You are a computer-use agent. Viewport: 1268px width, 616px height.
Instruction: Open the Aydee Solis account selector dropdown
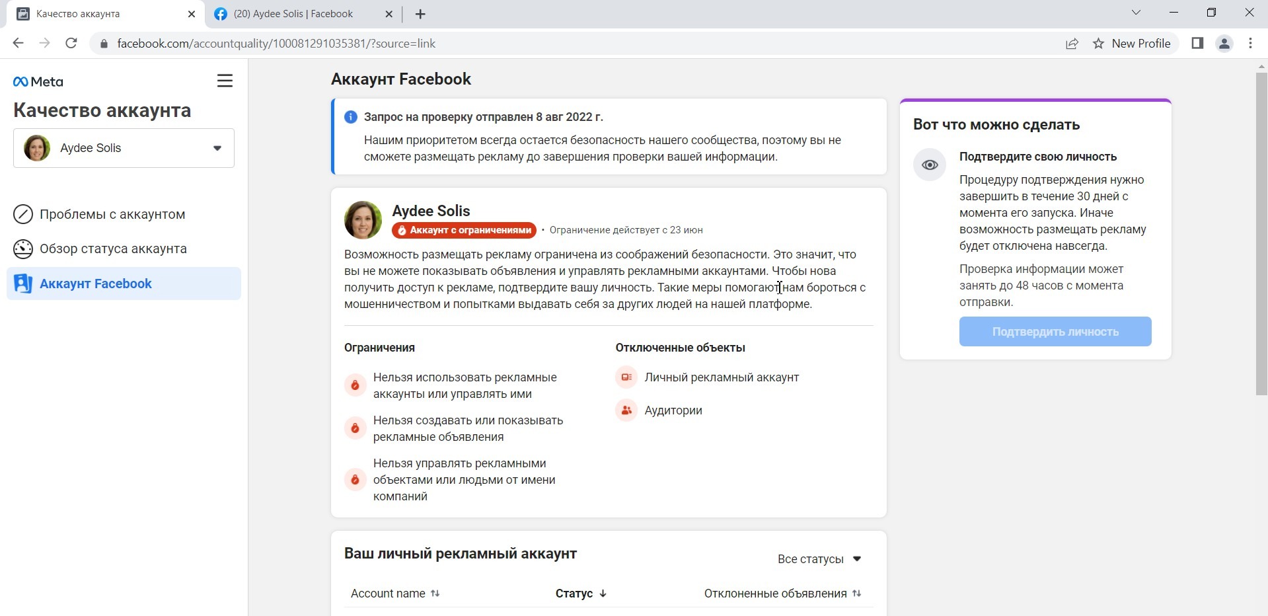[x=124, y=148]
